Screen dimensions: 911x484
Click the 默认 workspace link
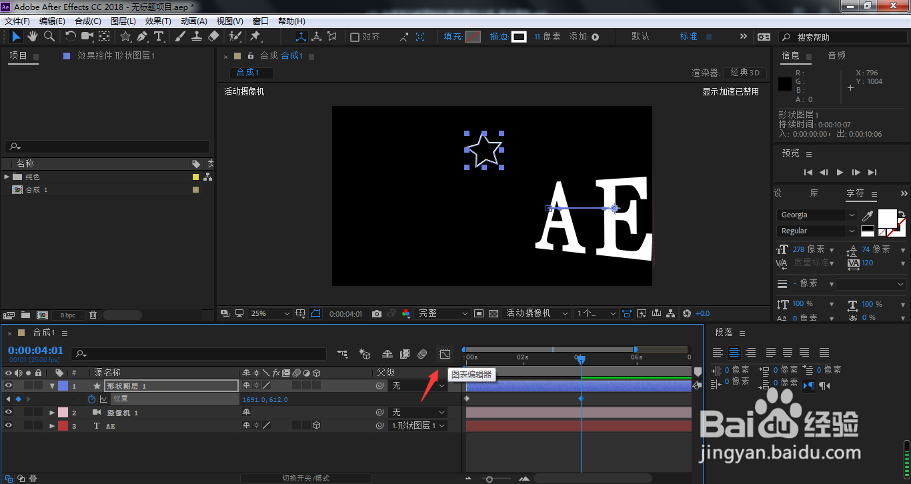click(640, 37)
